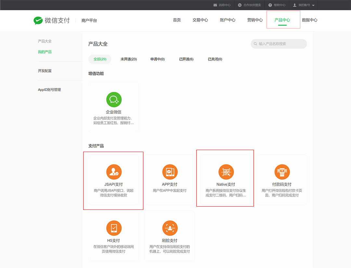This screenshot has width=351, height=268.
Task: Click the 输入产品名称搜索 search field
Action: [279, 44]
